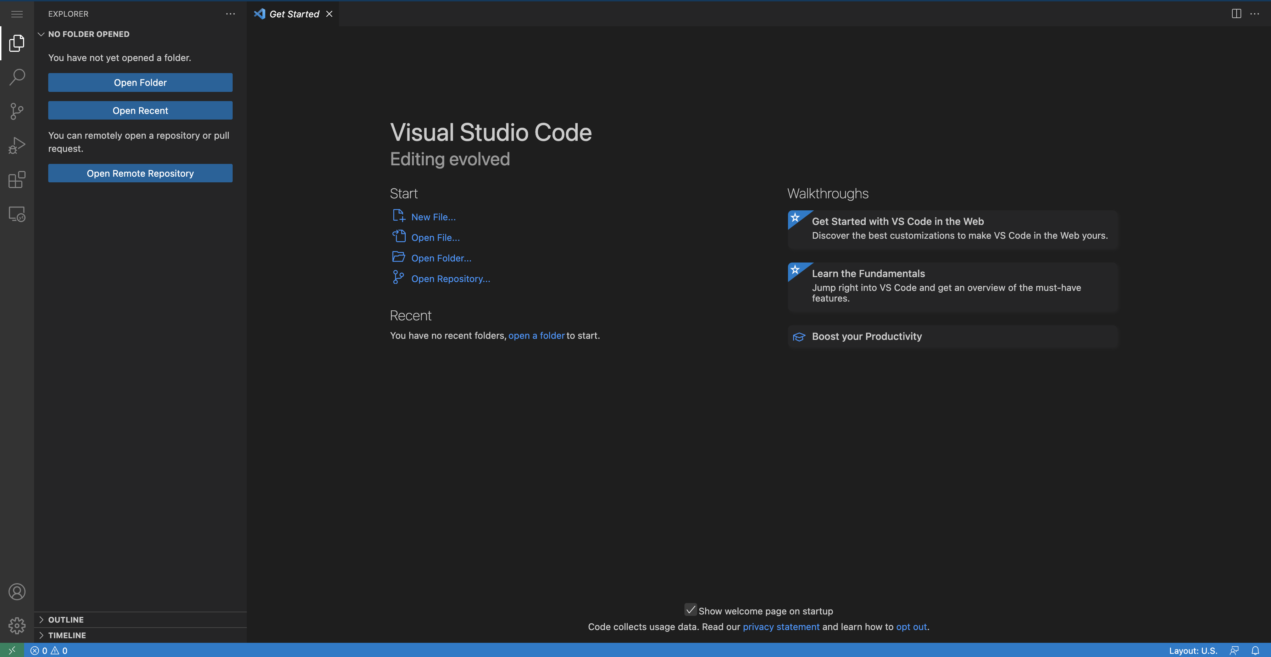This screenshot has width=1271, height=657.
Task: Open the Boost your Productivity walkthrough
Action: click(952, 337)
